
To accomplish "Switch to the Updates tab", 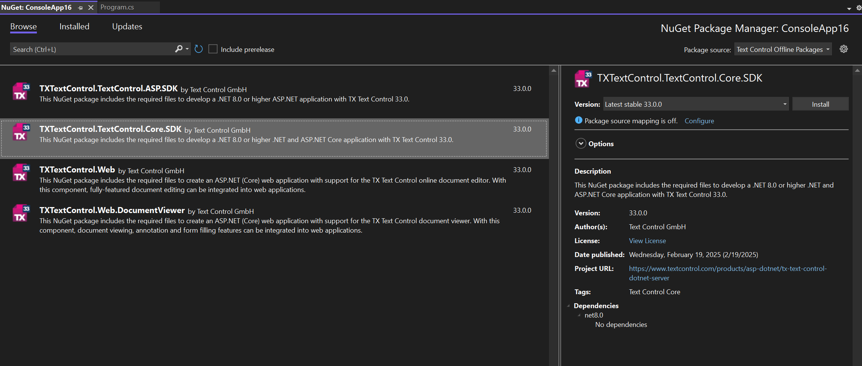I will (x=127, y=27).
